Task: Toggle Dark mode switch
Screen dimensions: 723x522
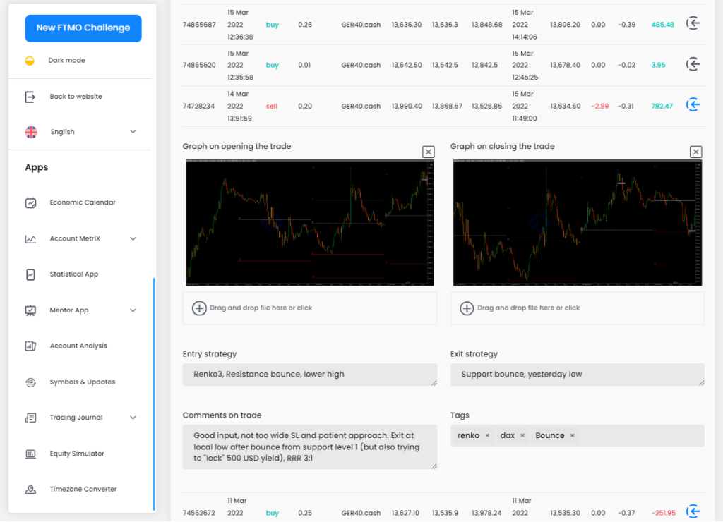Action: tap(30, 61)
